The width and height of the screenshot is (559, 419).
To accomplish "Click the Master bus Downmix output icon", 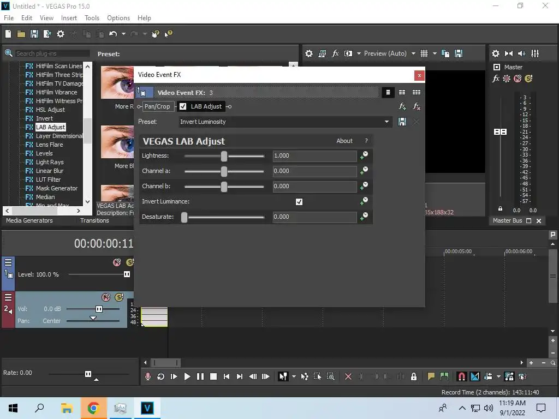I will (509, 53).
